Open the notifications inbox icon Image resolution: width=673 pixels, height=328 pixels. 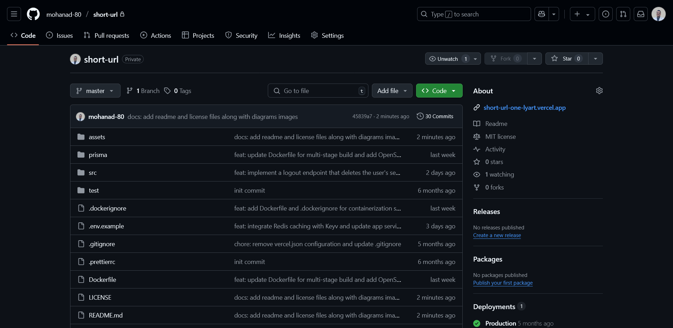coord(641,14)
